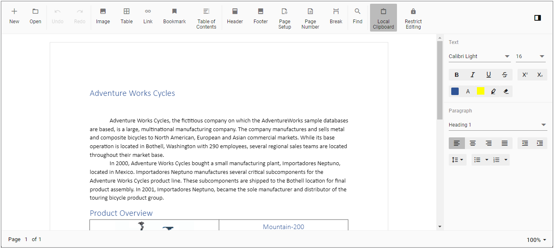Image resolution: width=554 pixels, height=249 pixels.
Task: Apply Subscript
Action: point(540,75)
